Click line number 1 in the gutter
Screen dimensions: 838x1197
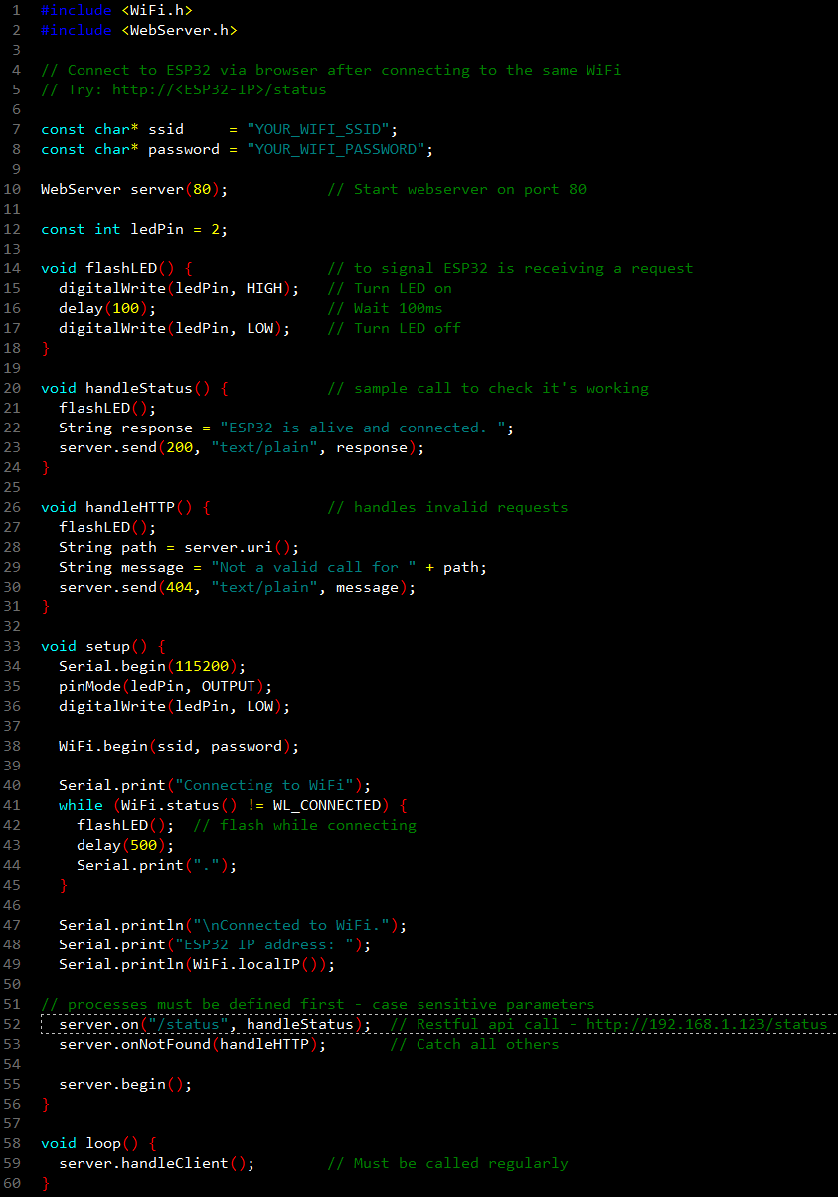point(15,10)
